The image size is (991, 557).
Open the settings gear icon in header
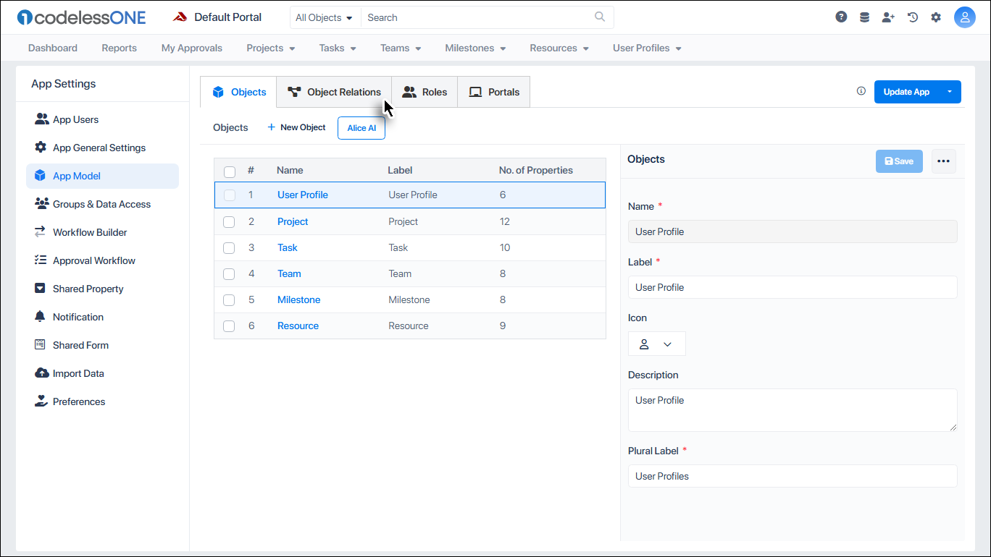click(936, 17)
